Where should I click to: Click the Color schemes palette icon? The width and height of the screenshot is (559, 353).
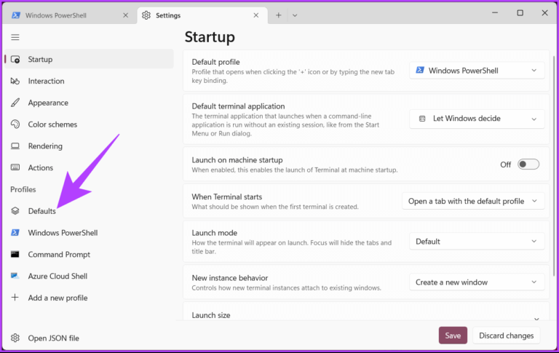click(x=15, y=124)
